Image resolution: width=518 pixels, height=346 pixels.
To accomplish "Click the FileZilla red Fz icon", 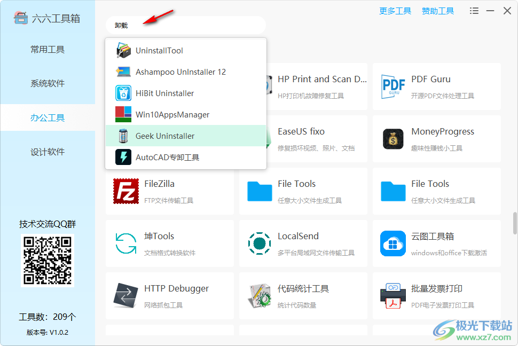I will [126, 191].
